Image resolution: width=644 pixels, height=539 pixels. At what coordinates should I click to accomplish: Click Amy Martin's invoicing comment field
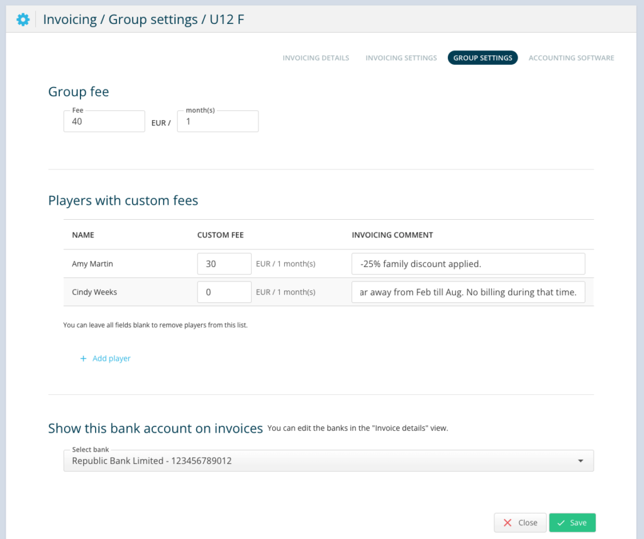468,264
